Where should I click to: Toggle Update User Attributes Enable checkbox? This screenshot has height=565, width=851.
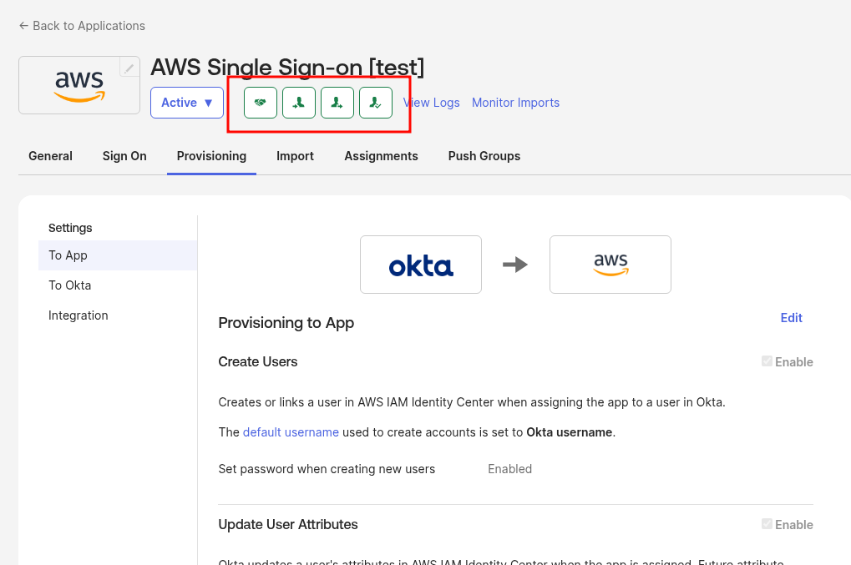[x=767, y=524]
